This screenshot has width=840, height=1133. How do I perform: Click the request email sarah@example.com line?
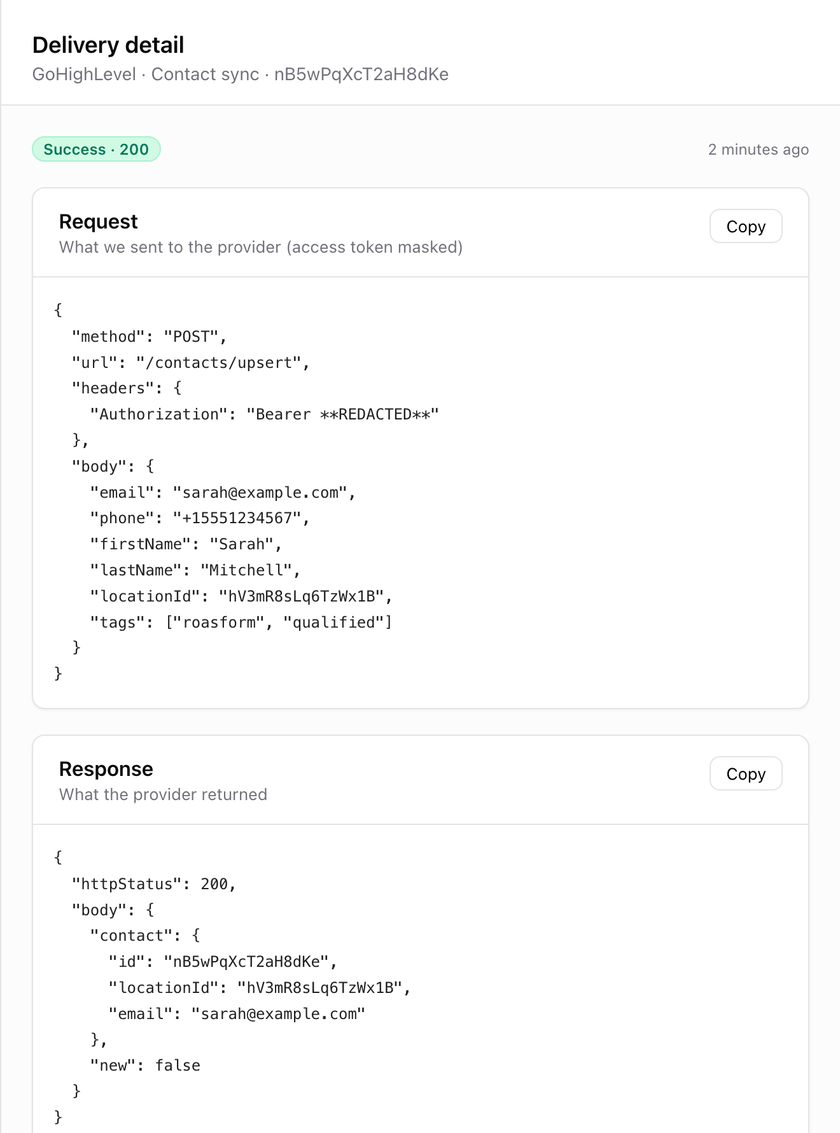(223, 493)
